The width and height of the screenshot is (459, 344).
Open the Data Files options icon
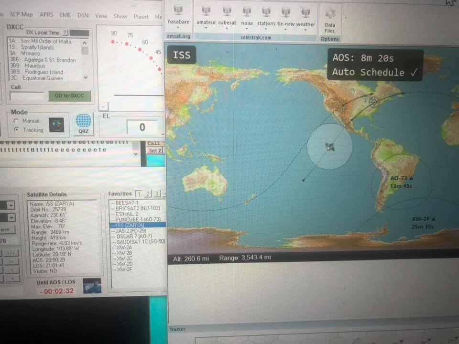point(329,13)
